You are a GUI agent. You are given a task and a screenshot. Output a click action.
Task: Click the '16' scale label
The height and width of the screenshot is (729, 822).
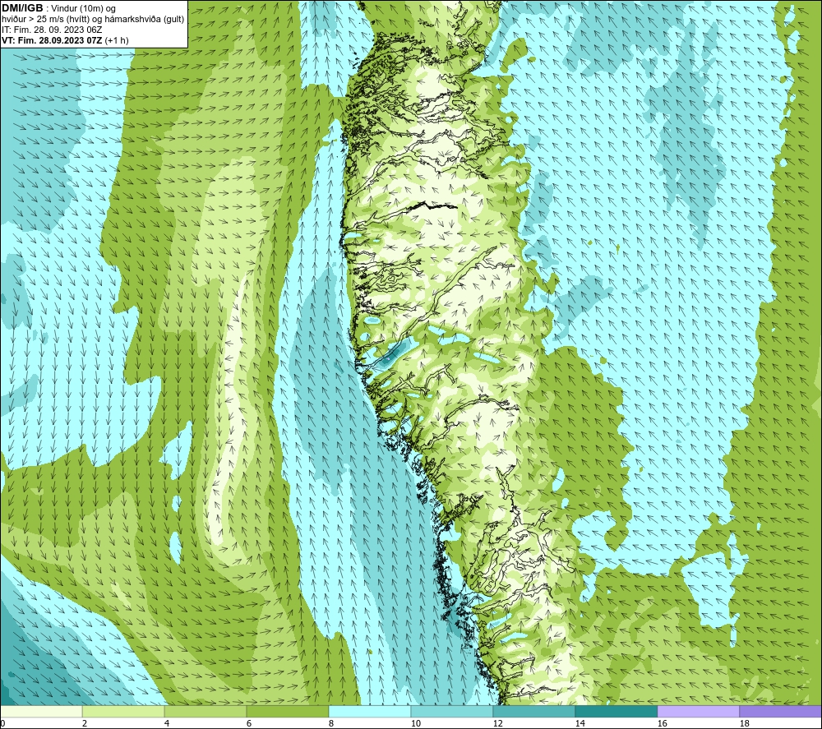(x=662, y=723)
